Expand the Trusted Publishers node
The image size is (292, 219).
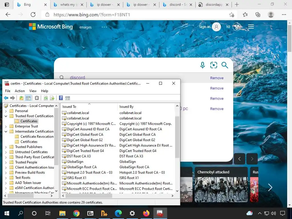6,147
